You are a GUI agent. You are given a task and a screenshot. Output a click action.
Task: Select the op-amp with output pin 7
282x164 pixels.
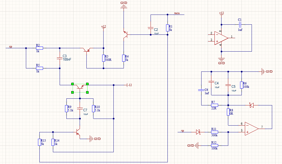252,129
